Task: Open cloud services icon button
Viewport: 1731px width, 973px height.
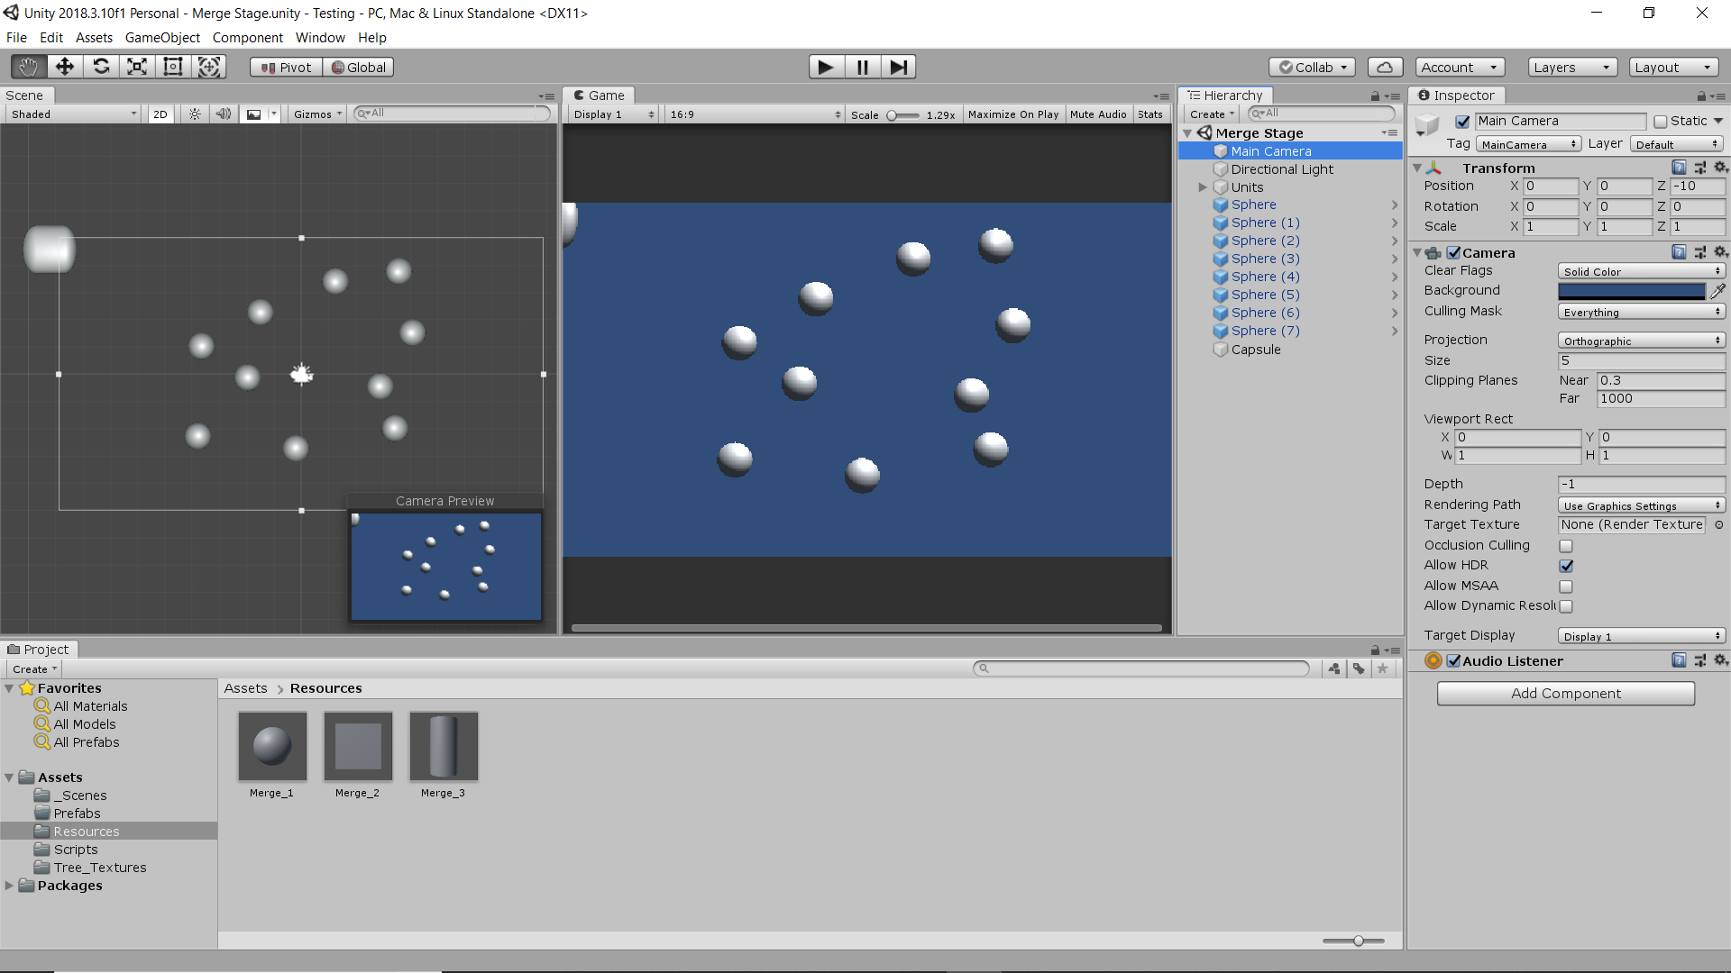Action: coord(1385,67)
